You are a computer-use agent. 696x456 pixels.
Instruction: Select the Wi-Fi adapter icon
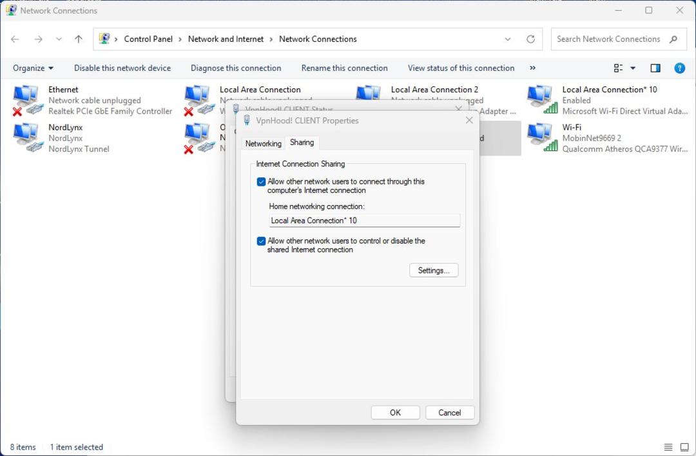point(543,138)
